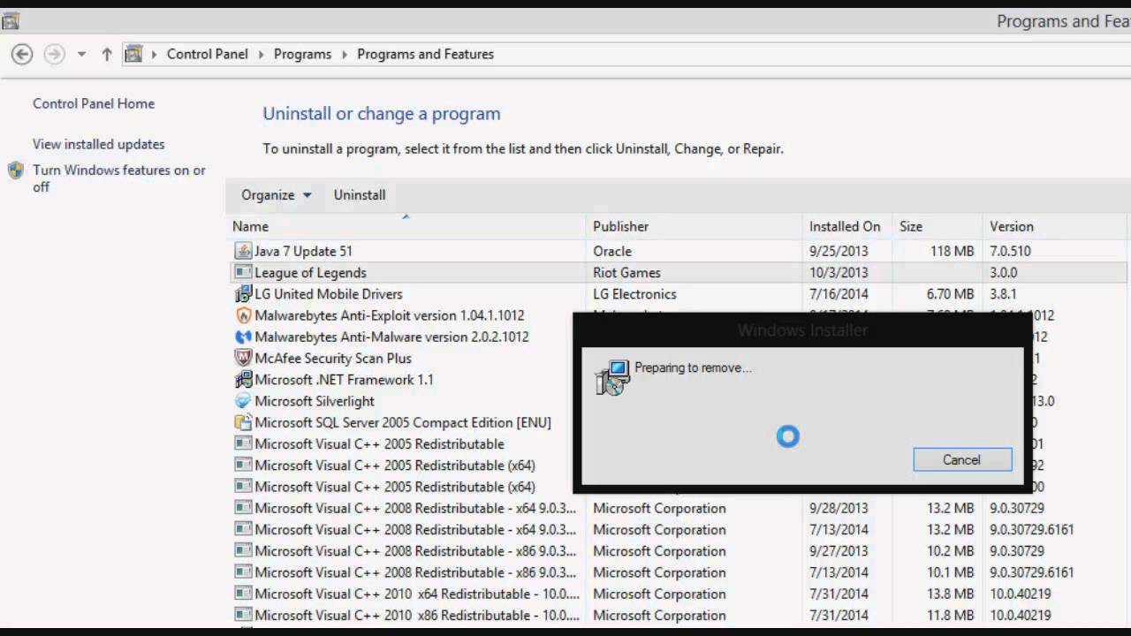The height and width of the screenshot is (636, 1131).
Task: Sort list by Publisher column header
Action: coord(695,226)
